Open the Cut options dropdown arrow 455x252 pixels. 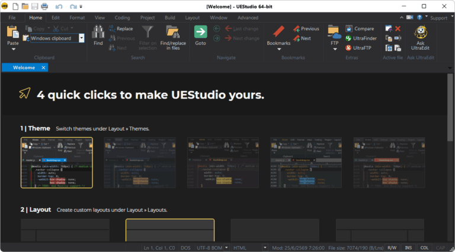point(72,28)
